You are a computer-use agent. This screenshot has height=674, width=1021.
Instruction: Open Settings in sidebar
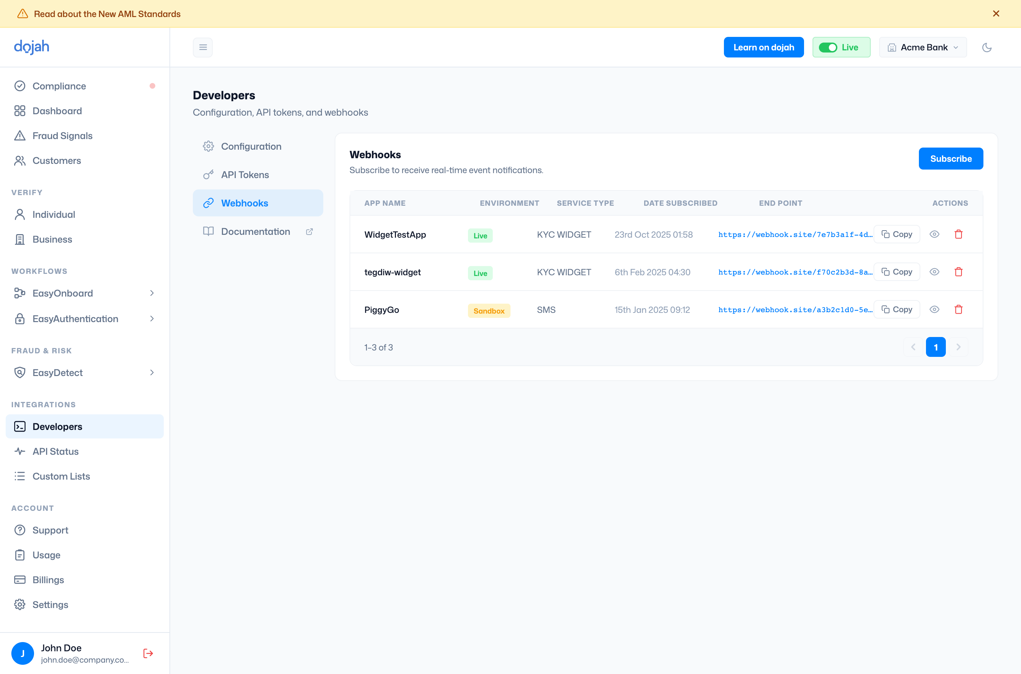(x=85, y=605)
